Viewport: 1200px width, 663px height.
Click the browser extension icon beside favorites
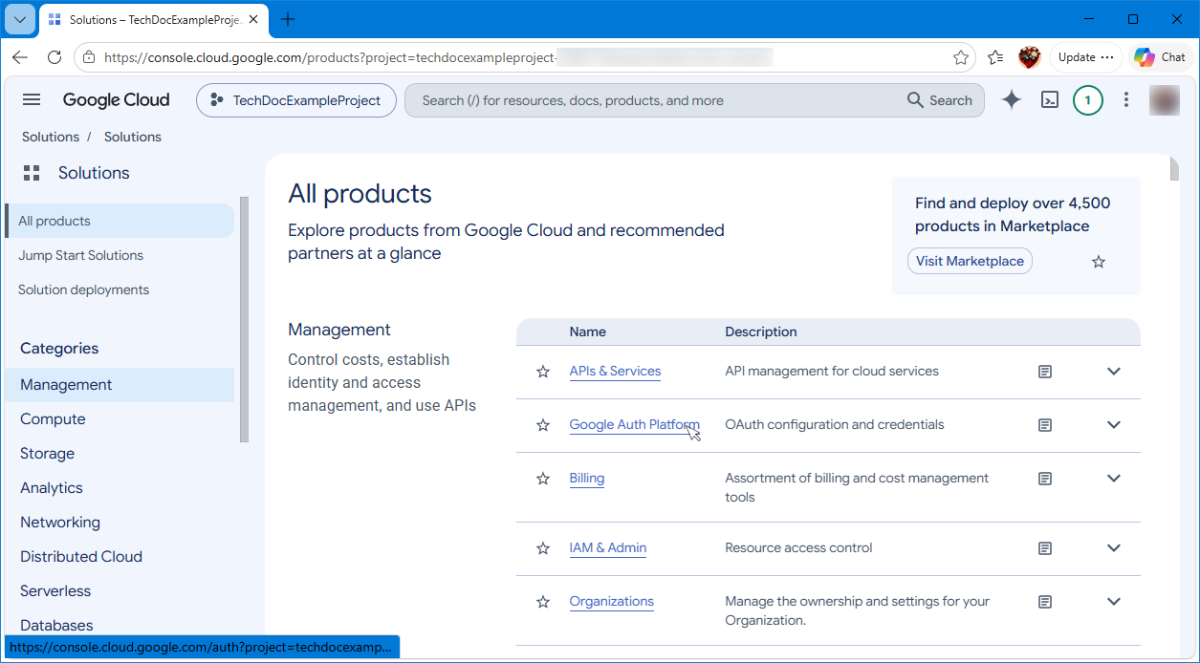[x=1029, y=57]
